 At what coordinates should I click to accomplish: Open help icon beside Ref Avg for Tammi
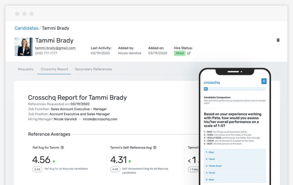[62, 147]
